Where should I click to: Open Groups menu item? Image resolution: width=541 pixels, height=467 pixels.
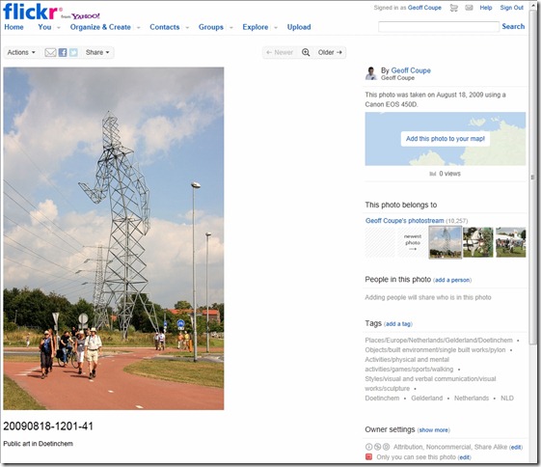pyautogui.click(x=211, y=27)
